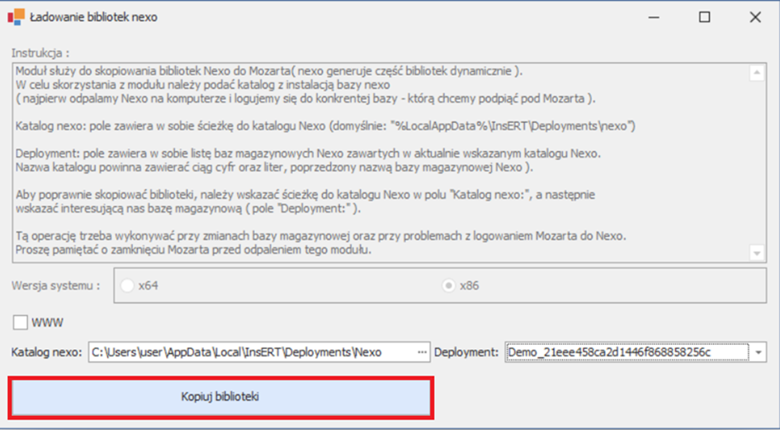The image size is (780, 430).
Task: Click the Wersja systemu label
Action: (x=57, y=286)
